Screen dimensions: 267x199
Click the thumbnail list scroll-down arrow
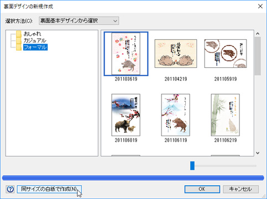pos(258,153)
